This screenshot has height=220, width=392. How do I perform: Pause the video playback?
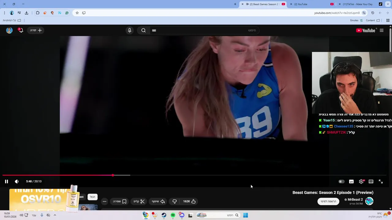pyautogui.click(x=6, y=182)
